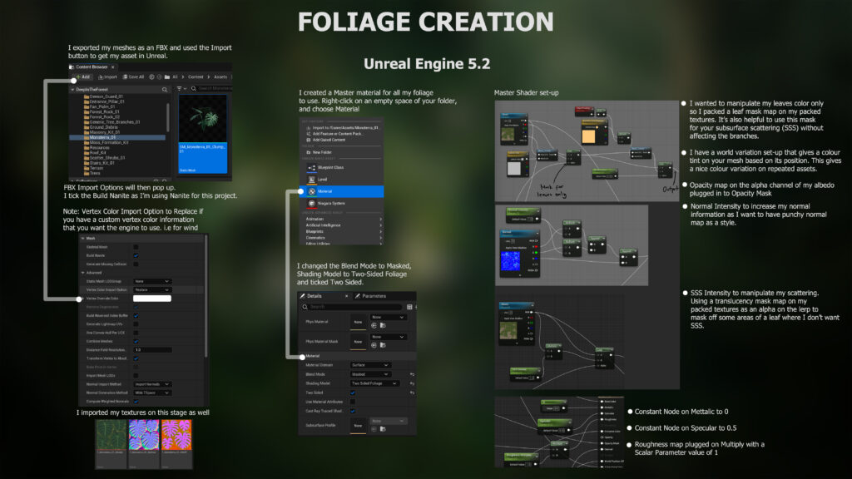Select the Blueprint Class entry icon
Image resolution: width=852 pixels, height=479 pixels.
coord(310,167)
